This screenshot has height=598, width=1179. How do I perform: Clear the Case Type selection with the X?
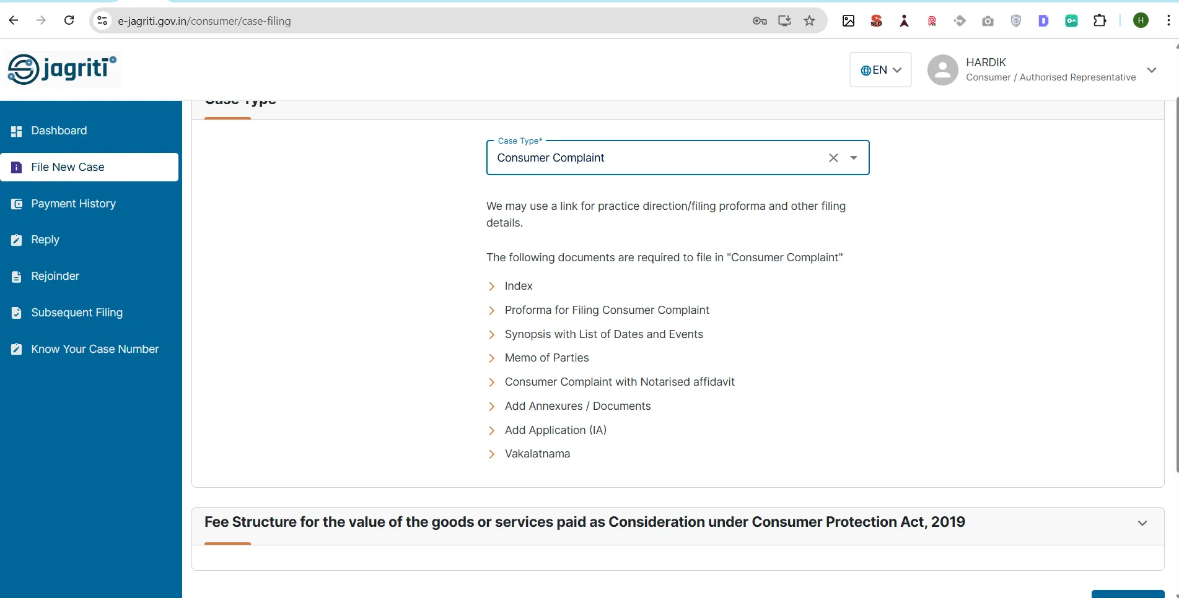pos(833,158)
